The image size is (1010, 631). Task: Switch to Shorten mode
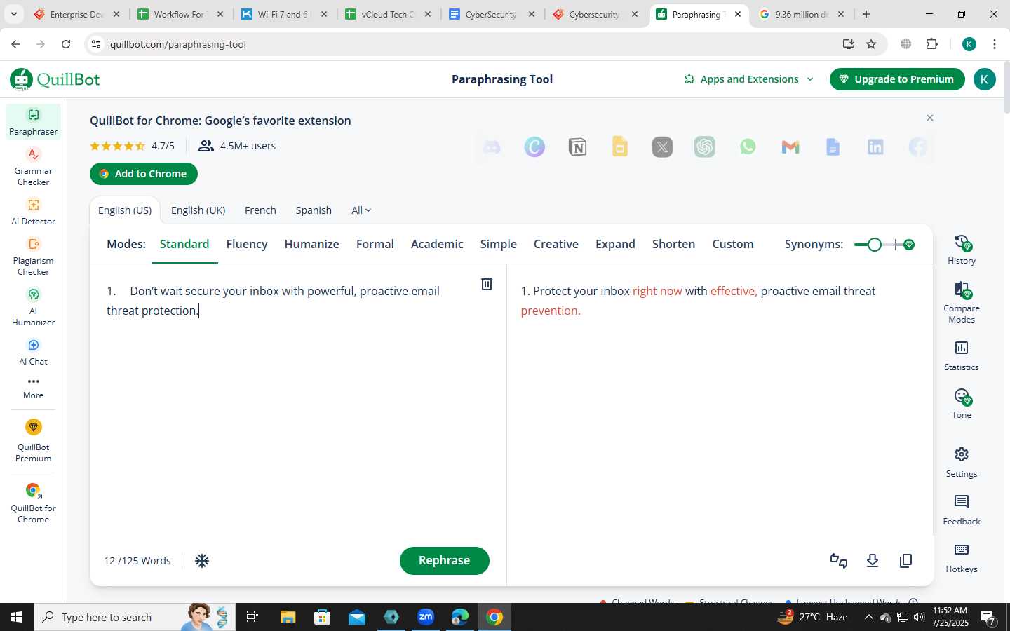pyautogui.click(x=673, y=244)
